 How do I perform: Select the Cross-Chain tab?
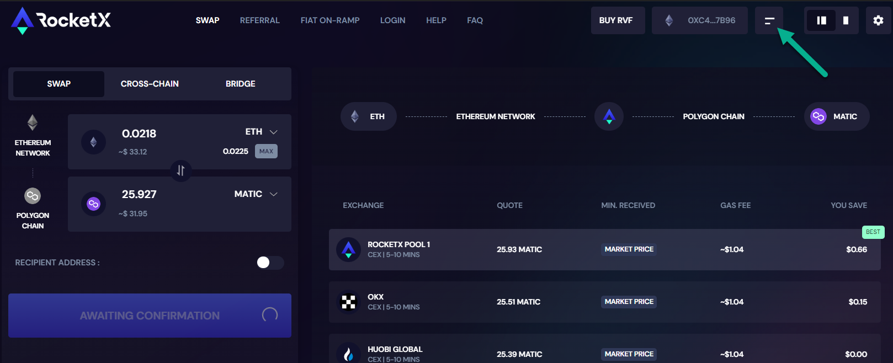click(x=150, y=84)
